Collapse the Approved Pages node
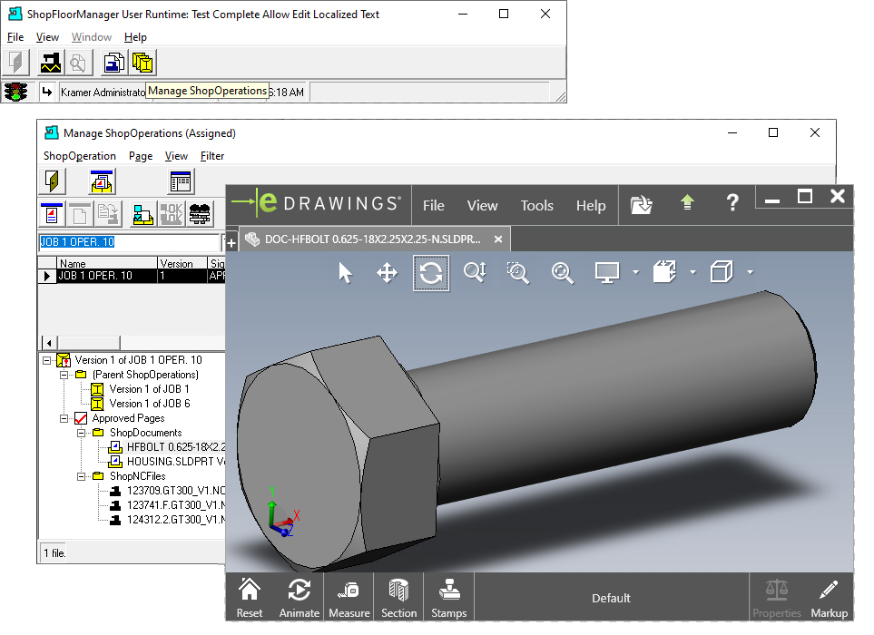 (64, 418)
